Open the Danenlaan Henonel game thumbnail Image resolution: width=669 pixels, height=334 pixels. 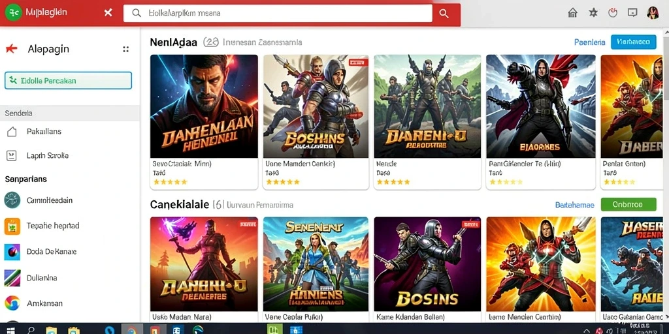204,106
